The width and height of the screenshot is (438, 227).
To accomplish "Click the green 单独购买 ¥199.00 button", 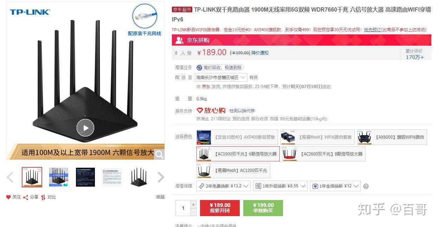I will (x=263, y=208).
